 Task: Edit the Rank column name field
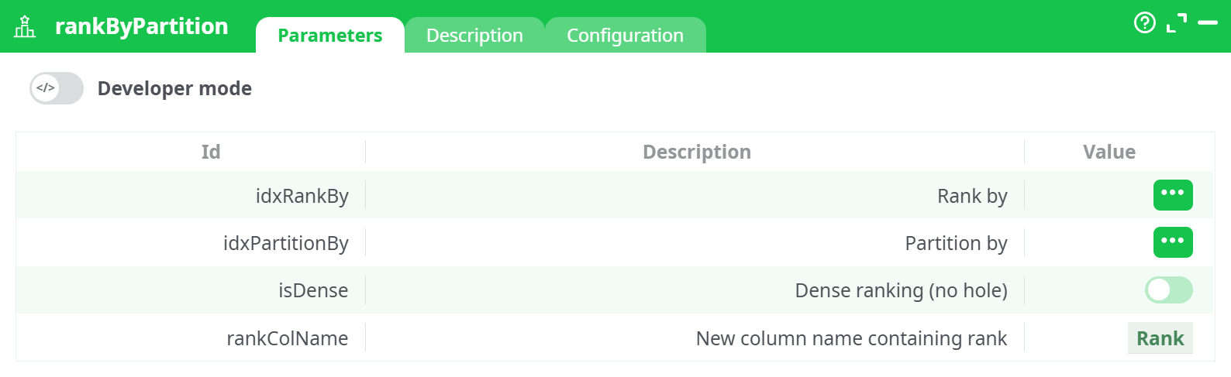pyautogui.click(x=1160, y=338)
